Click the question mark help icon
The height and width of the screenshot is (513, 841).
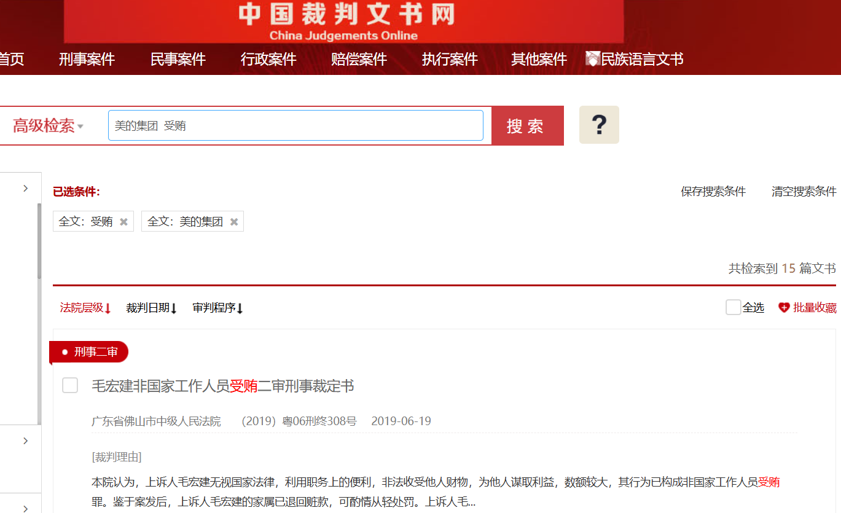point(599,125)
